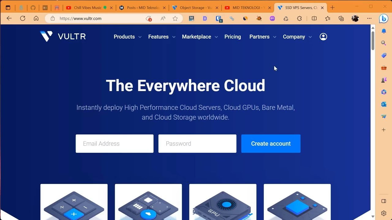Open the browser profile avatar
Image resolution: width=392 pixels, height=220 pixels.
tap(355, 18)
